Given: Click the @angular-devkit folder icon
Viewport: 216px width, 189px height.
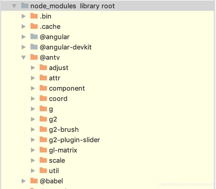Looking at the screenshot, I should tap(34, 47).
